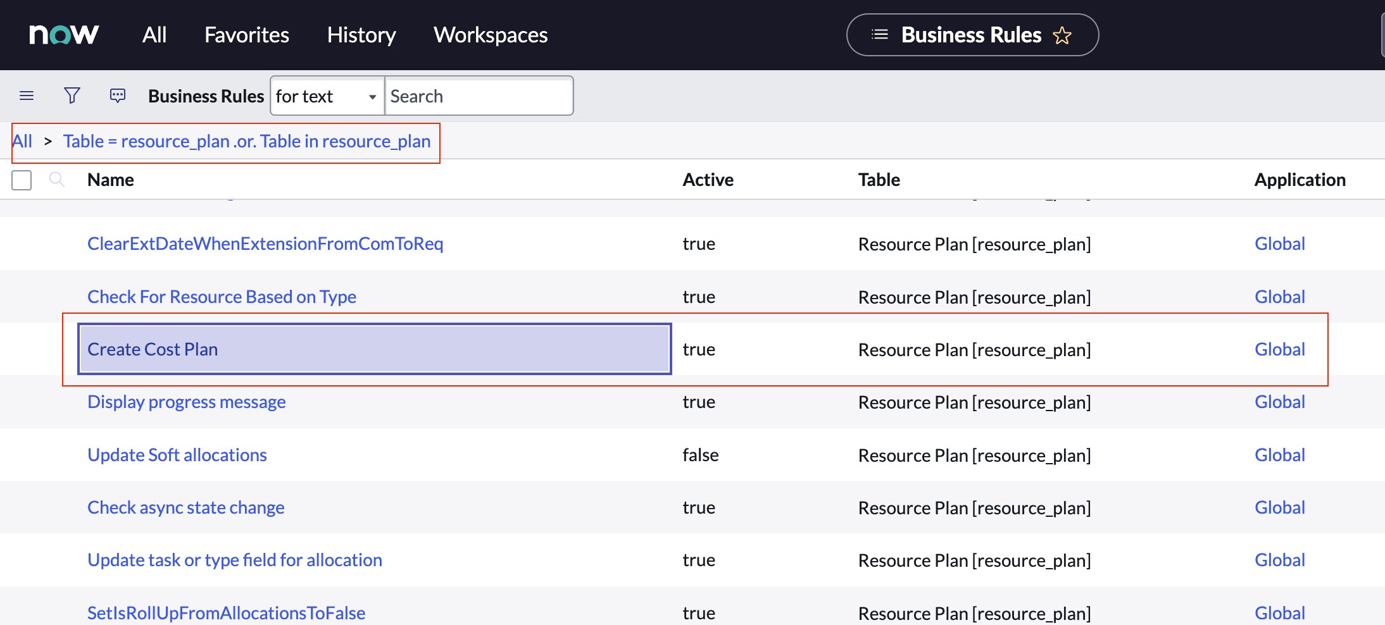Screen dimensions: 1385x625
Task: Open the activity stream chat icon
Action: click(x=118, y=96)
